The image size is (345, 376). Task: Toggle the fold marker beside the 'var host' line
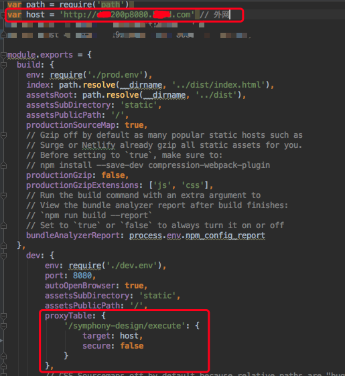3,15
